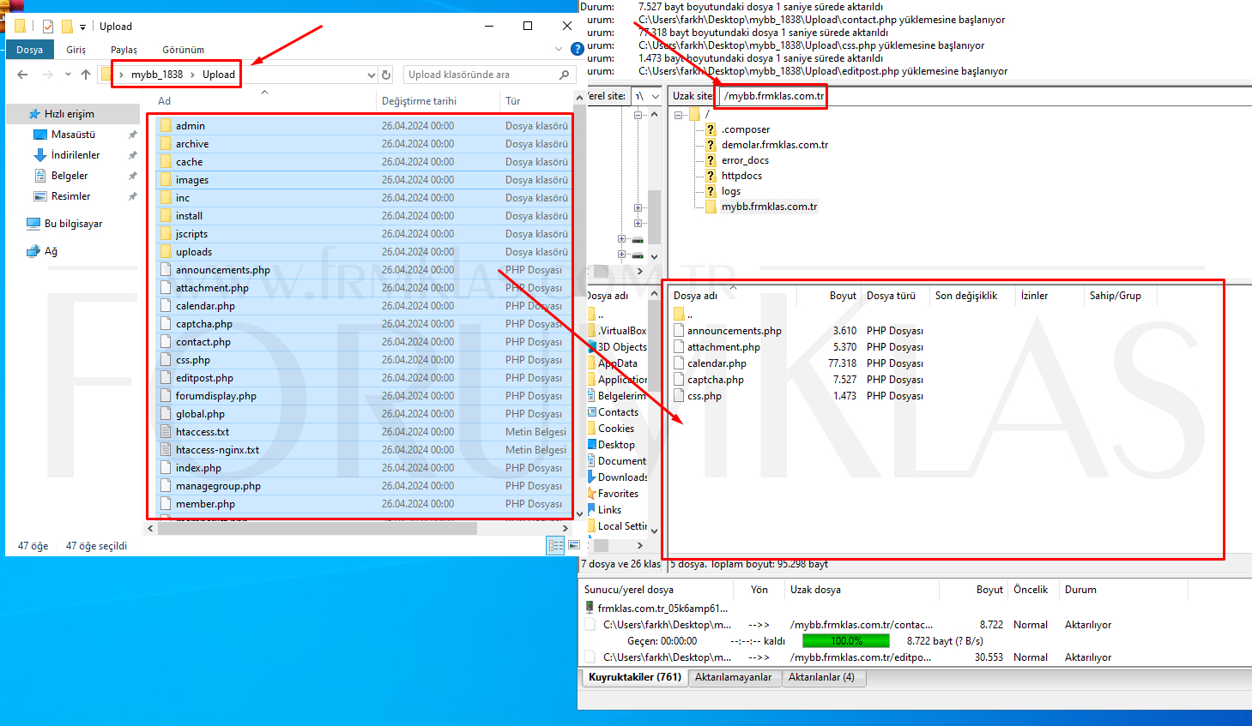
Task: Expand the Explorer ribbon chevron
Action: 560,49
